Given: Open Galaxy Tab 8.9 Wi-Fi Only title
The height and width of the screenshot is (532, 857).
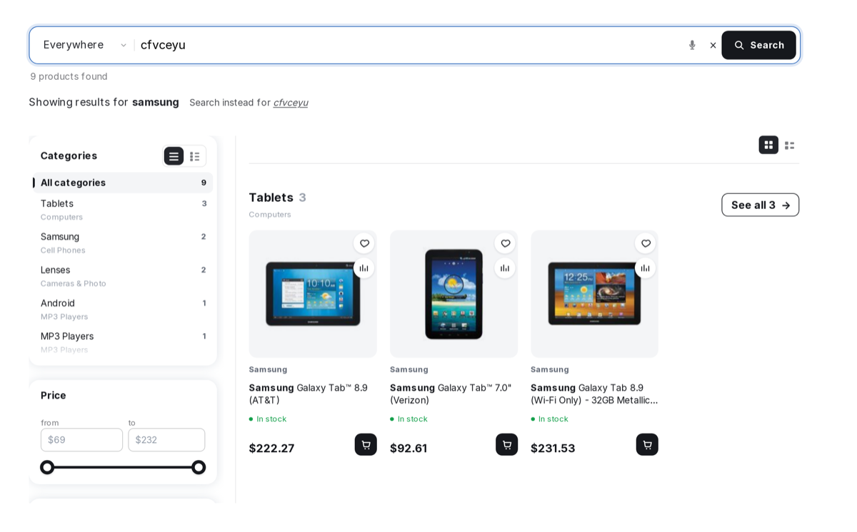Looking at the screenshot, I should coord(594,394).
